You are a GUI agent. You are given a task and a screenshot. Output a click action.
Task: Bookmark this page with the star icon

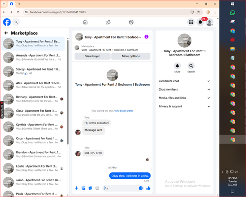coord(199,12)
